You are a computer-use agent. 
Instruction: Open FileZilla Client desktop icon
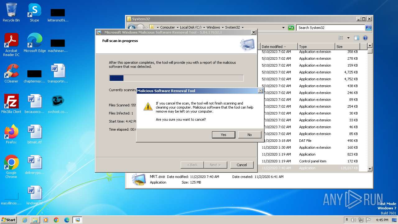(11, 104)
